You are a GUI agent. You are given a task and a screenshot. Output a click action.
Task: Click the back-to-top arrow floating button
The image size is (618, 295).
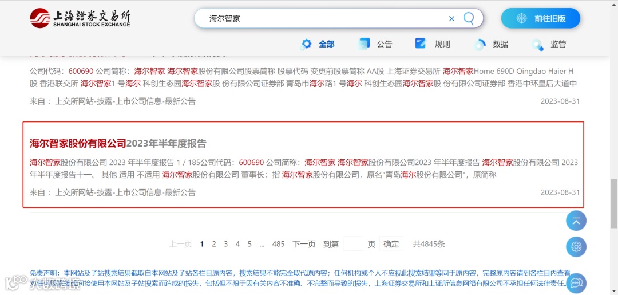click(576, 221)
